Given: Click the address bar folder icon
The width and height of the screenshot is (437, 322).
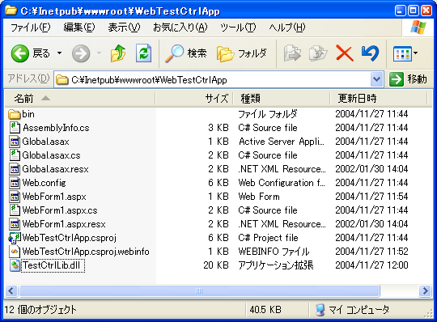Looking at the screenshot, I should coord(62,80).
